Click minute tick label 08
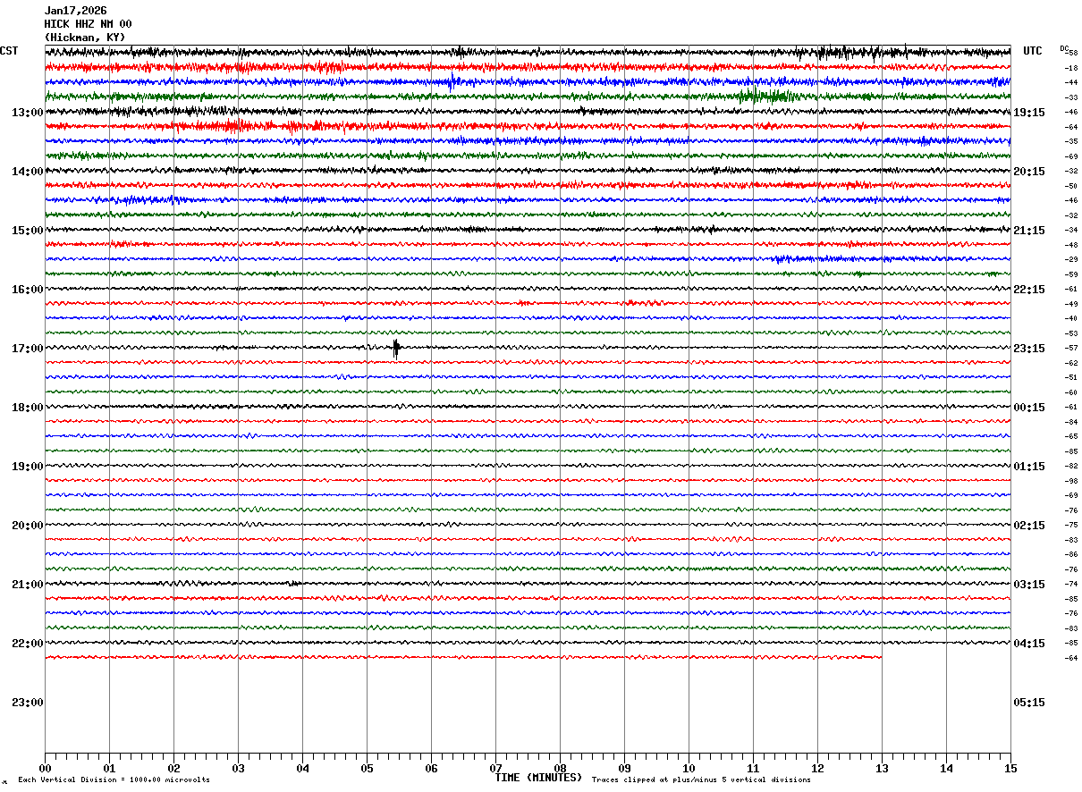Viewport: 1082px width, 792px height. pyautogui.click(x=560, y=768)
